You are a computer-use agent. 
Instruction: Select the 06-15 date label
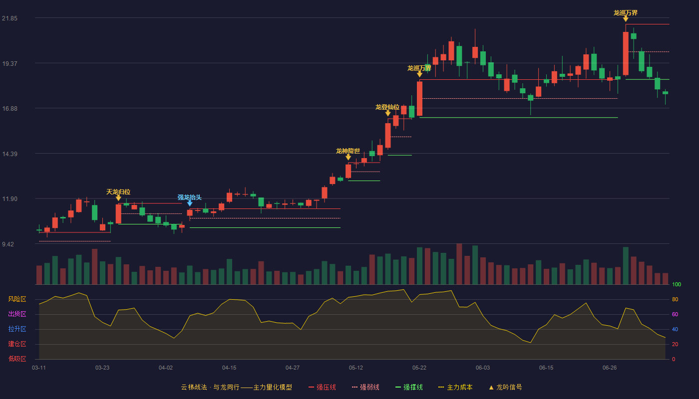(546, 368)
